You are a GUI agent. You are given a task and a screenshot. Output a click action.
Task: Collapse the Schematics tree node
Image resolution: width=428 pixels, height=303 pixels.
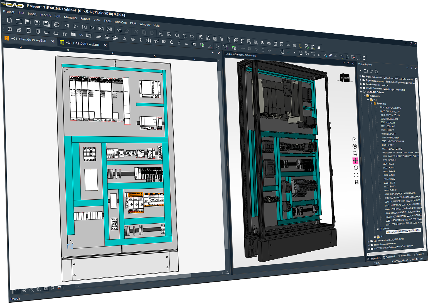(372, 103)
